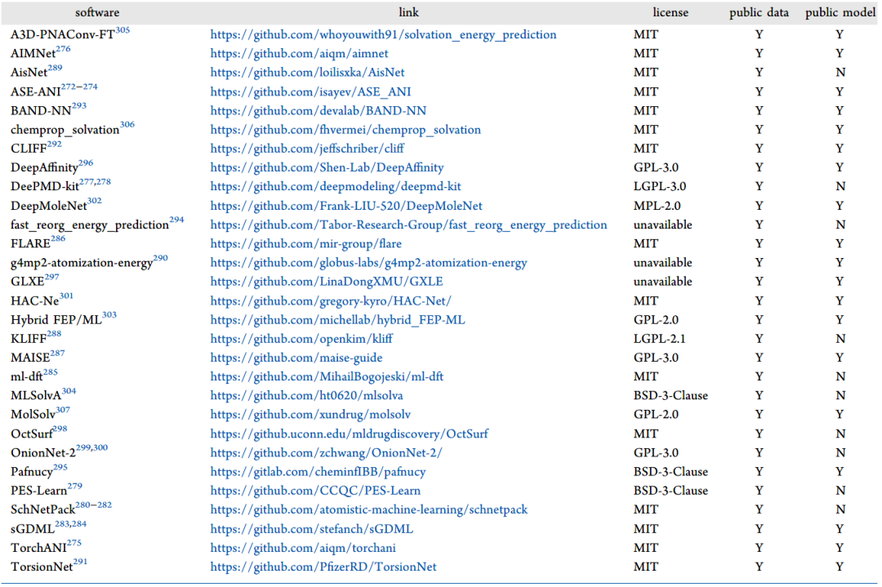Screen dimensions: 882x587
Task: Click the public model N value for PES-Learn
Action: tap(840, 491)
